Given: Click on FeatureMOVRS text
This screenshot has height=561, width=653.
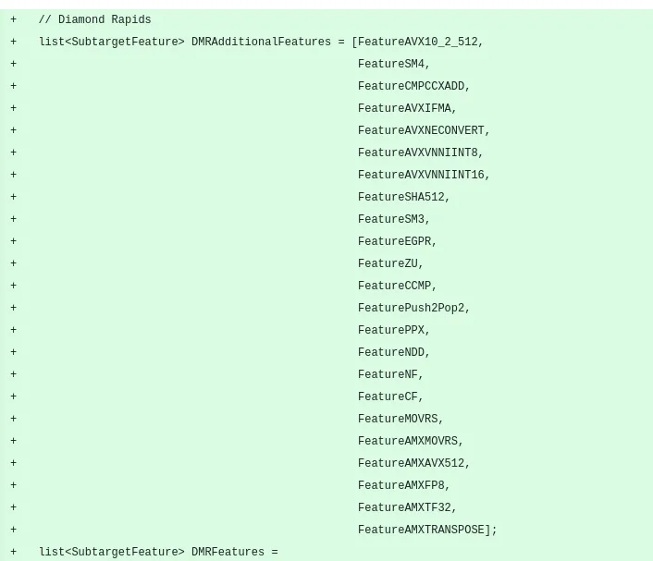Looking at the screenshot, I should (398, 419).
